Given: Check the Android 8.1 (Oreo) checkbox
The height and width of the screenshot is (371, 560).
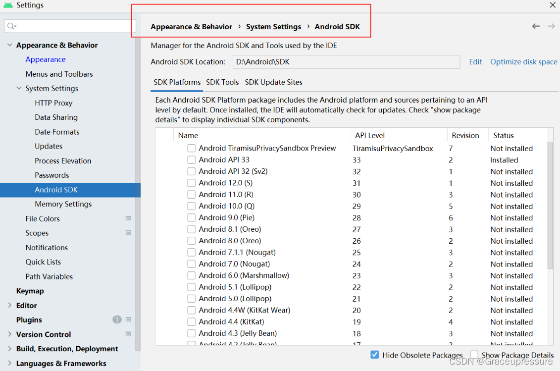Looking at the screenshot, I should (x=192, y=229).
